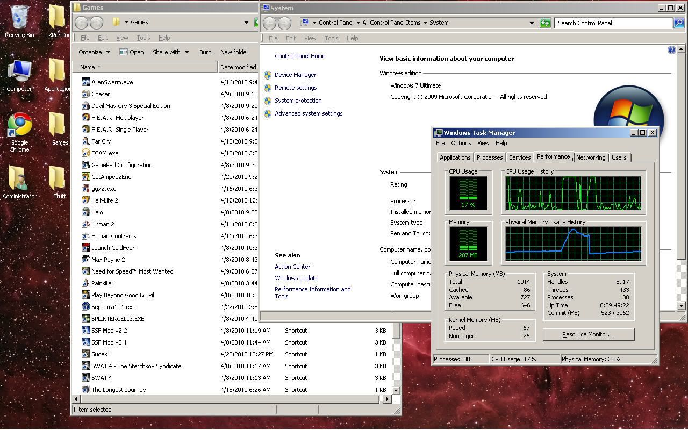Expand the System address bar history dropdown

point(532,23)
